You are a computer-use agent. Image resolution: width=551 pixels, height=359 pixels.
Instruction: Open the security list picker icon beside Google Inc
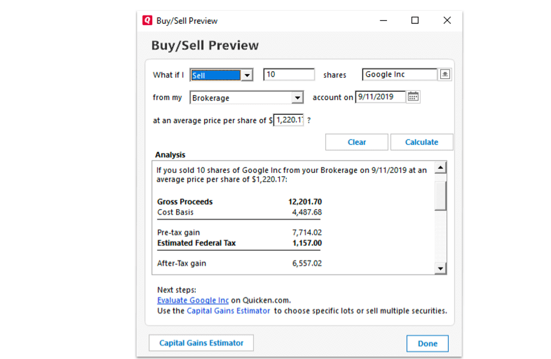coord(445,74)
